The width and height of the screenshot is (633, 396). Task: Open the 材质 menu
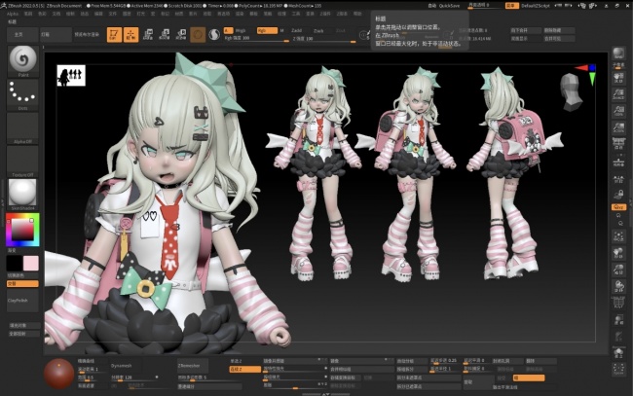tap(179, 14)
